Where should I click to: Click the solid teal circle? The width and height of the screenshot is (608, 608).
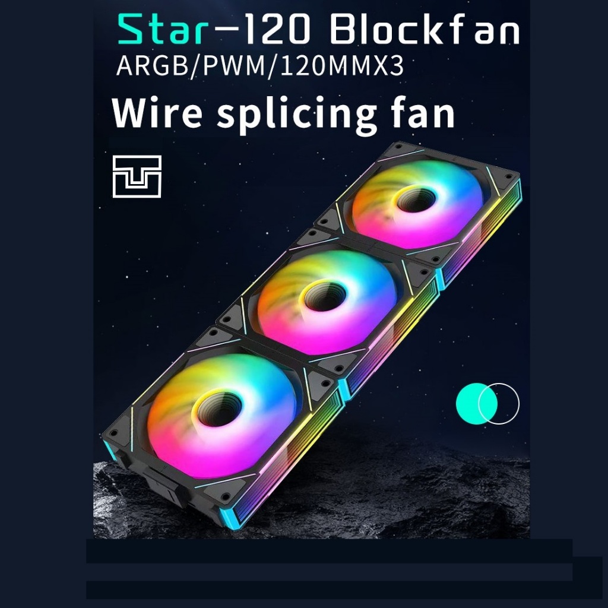pyautogui.click(x=476, y=404)
